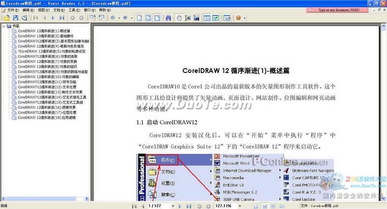Go to previous page in top toolbar

coord(45,18)
